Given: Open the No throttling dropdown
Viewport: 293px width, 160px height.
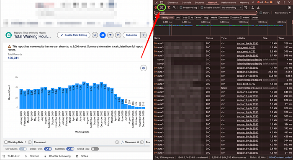Looking at the screenshot, I should tap(232, 7).
